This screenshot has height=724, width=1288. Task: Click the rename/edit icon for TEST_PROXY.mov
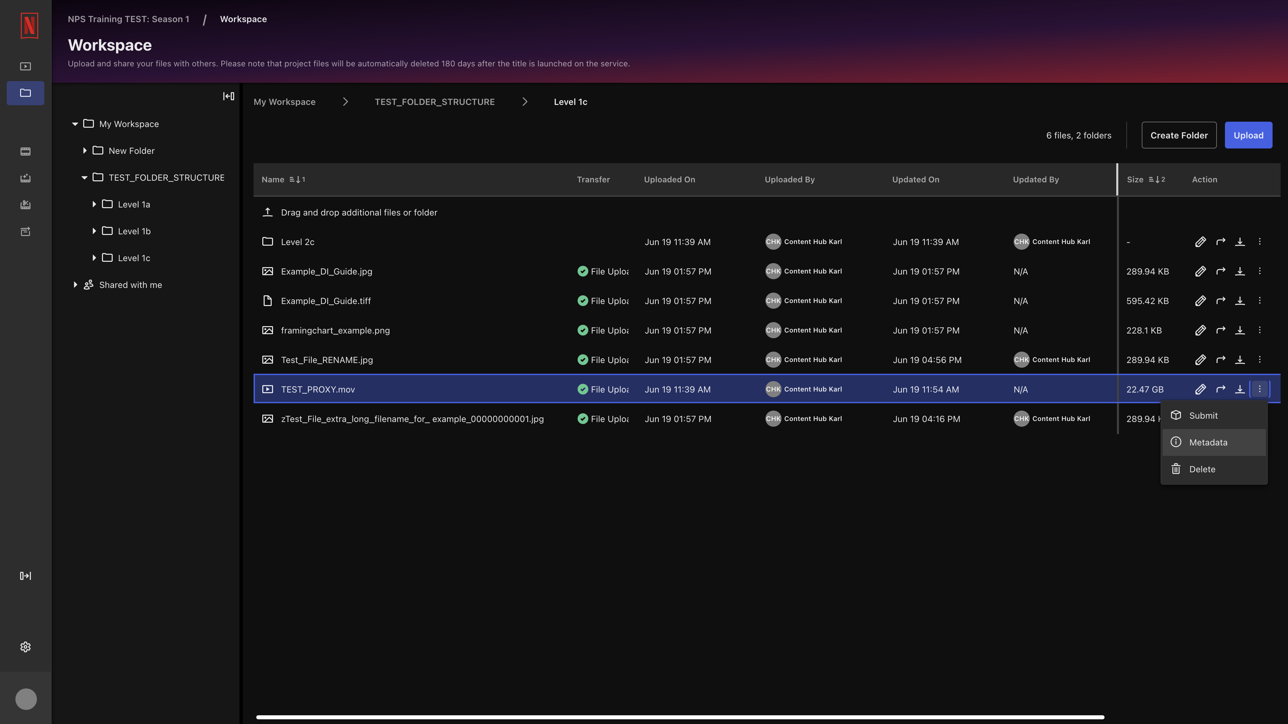tap(1200, 389)
